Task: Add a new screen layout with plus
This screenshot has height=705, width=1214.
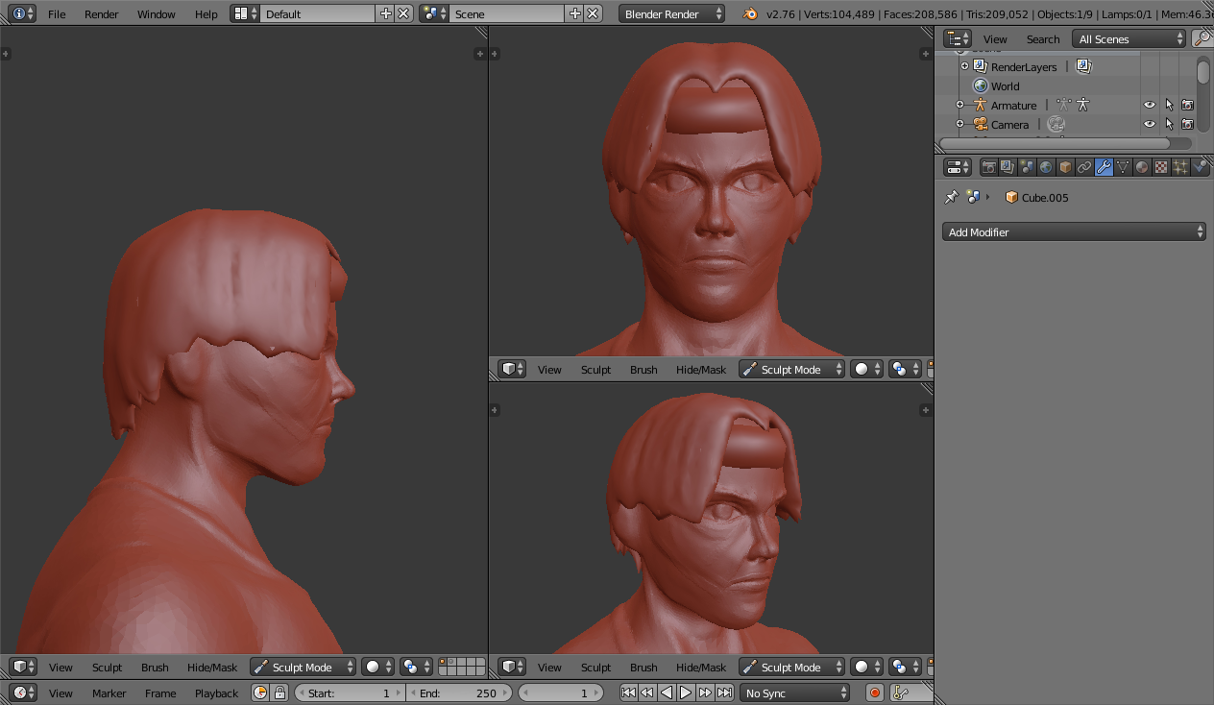Action: (386, 13)
